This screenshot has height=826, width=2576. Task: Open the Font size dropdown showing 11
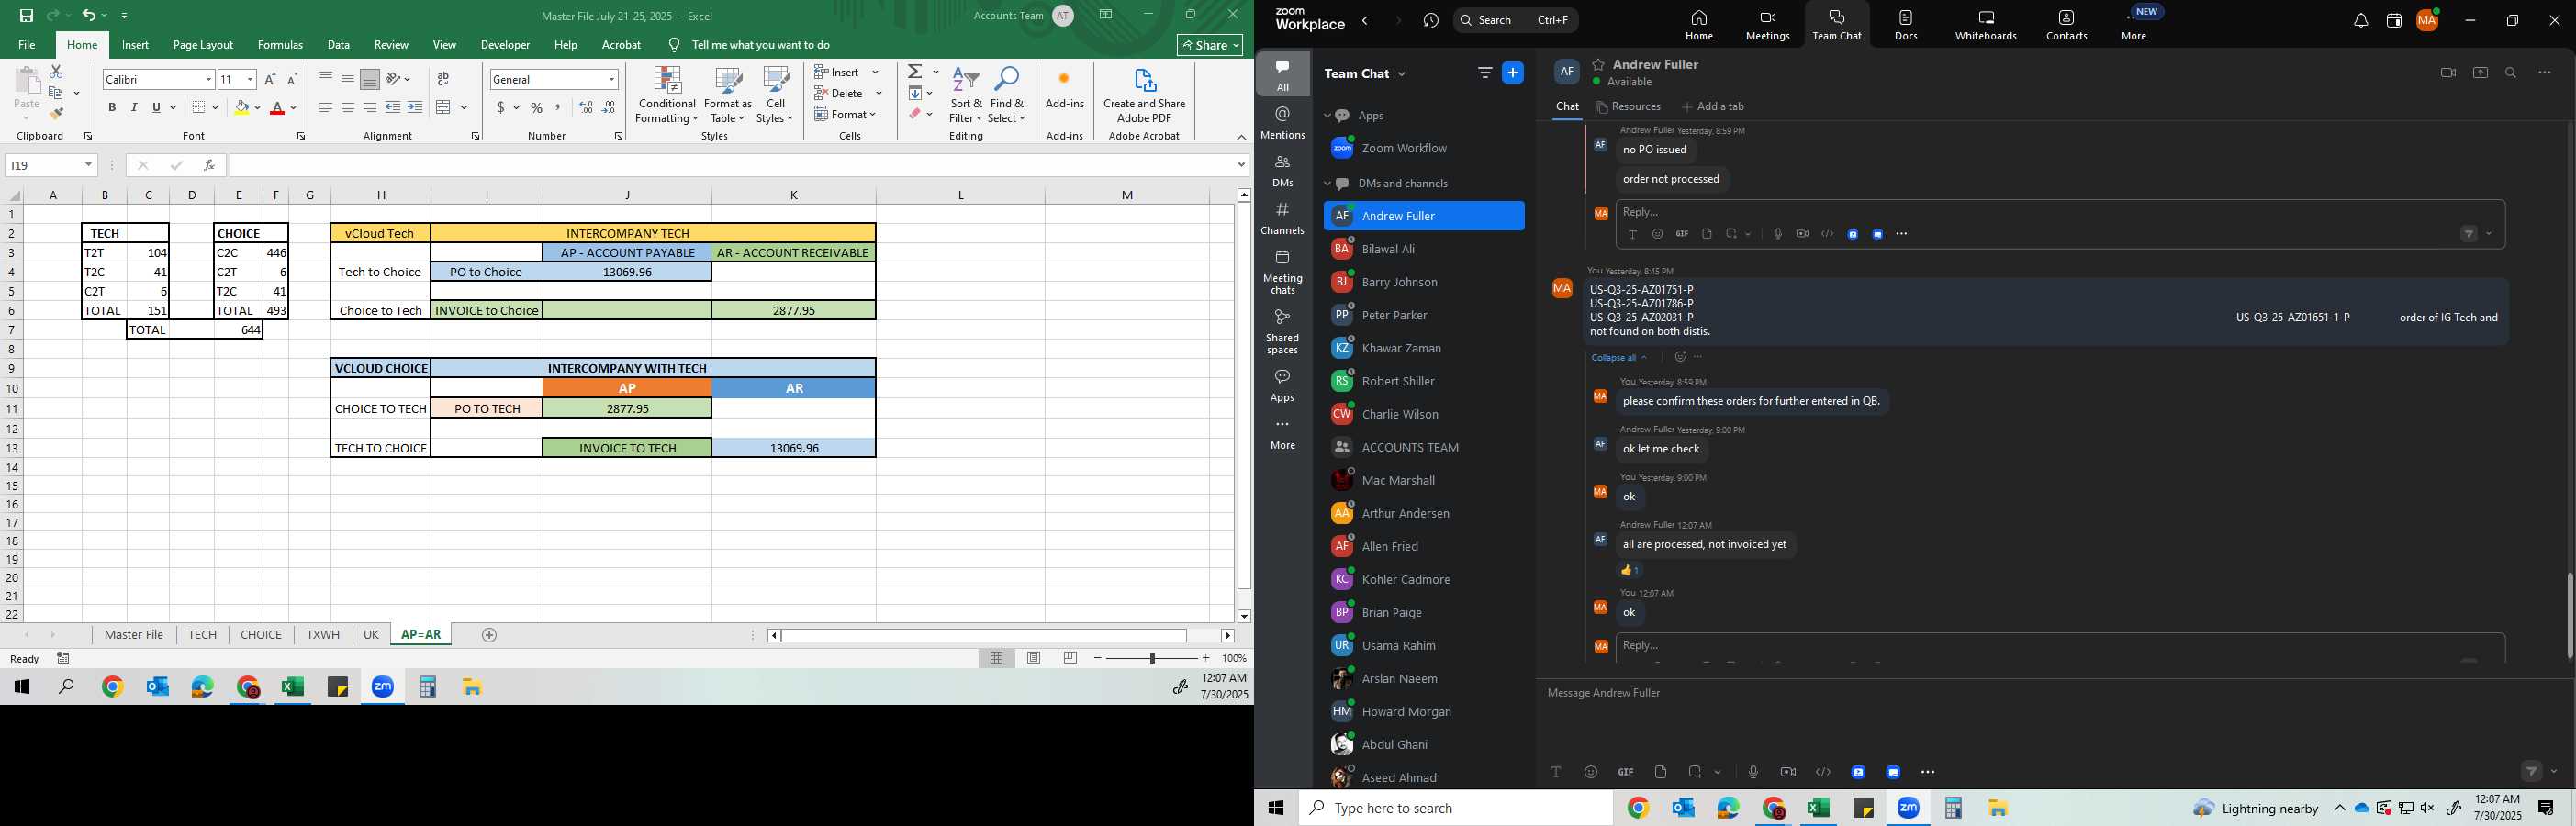pos(250,79)
